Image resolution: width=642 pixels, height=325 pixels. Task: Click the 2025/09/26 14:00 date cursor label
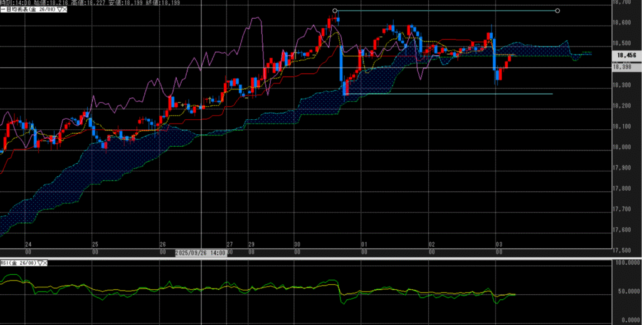point(201,252)
